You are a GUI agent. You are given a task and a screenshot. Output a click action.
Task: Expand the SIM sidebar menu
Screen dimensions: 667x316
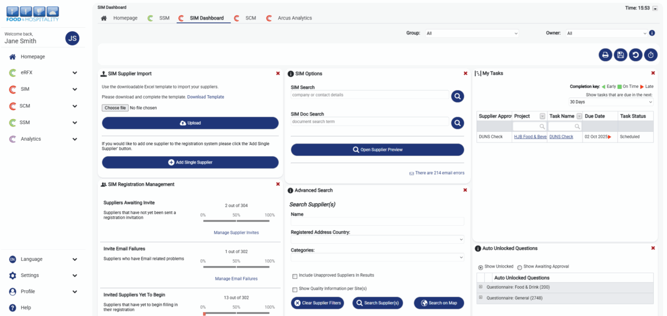point(74,90)
